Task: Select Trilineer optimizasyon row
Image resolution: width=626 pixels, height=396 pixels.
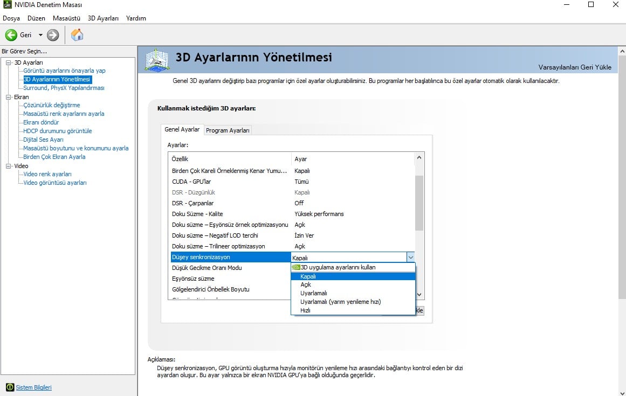Action: coord(292,246)
